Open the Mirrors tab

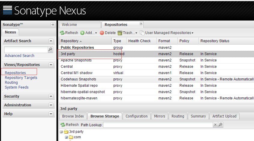tap(160, 116)
